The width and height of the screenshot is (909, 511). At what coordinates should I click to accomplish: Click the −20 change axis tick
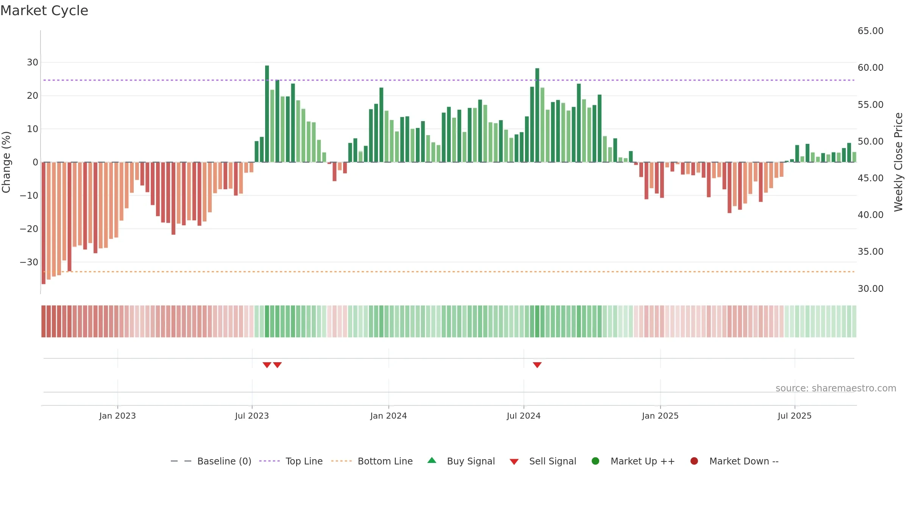29,229
